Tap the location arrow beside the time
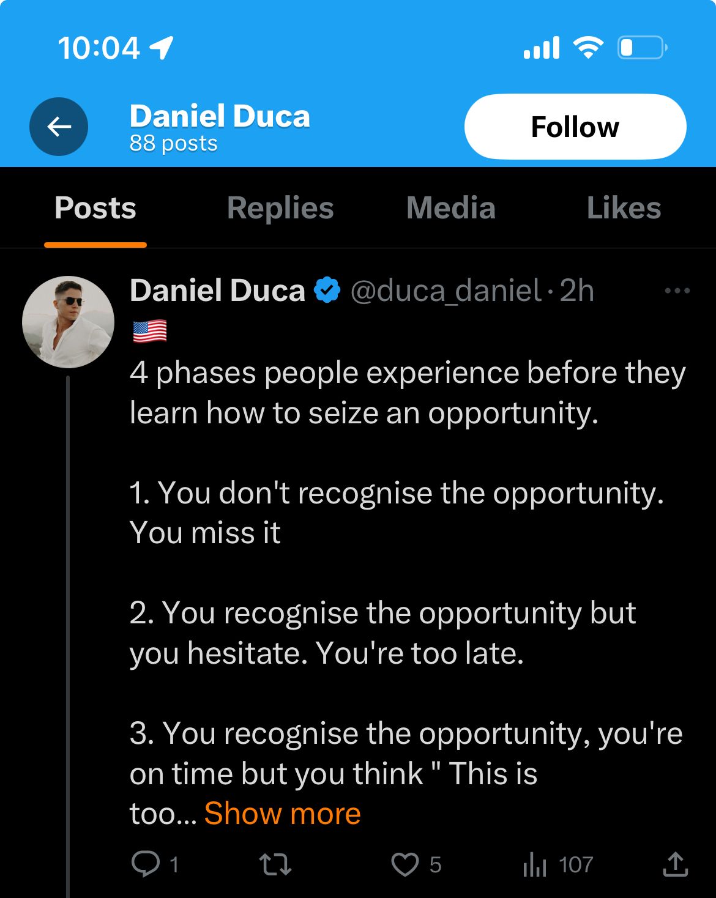The width and height of the screenshot is (716, 898). 162,47
